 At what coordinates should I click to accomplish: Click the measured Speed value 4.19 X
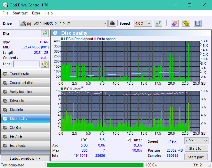[172, 141]
